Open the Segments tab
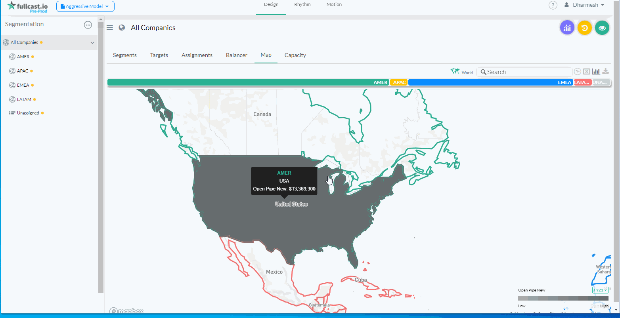The height and width of the screenshot is (318, 620). click(x=125, y=55)
